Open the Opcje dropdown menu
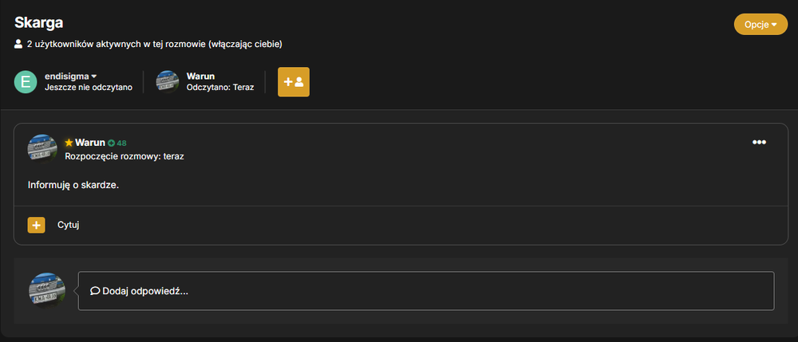The height and width of the screenshot is (342, 798). pyautogui.click(x=760, y=25)
